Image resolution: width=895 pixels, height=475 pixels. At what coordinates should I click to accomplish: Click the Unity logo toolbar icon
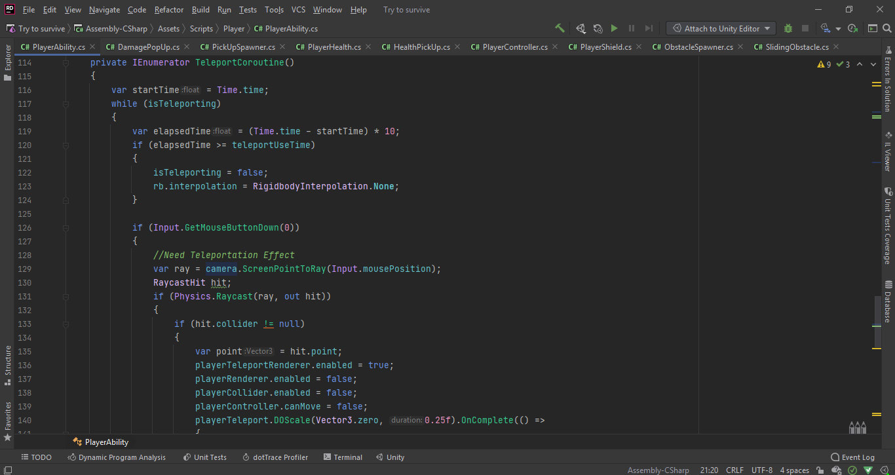point(580,28)
